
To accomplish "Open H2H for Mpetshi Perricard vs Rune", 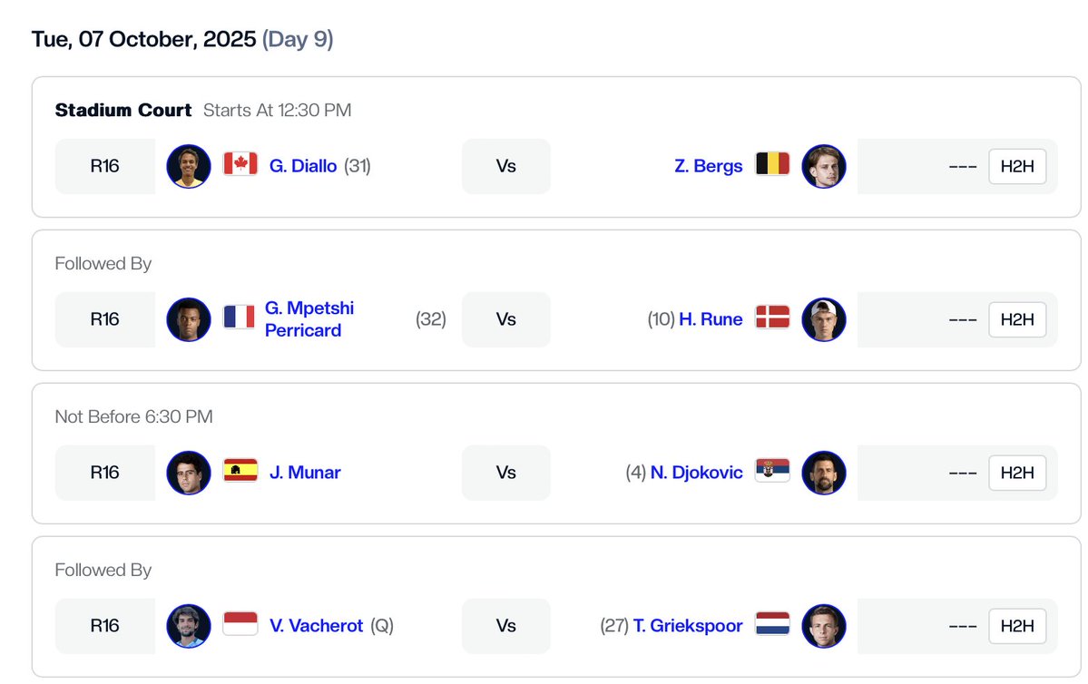I will tap(1017, 319).
